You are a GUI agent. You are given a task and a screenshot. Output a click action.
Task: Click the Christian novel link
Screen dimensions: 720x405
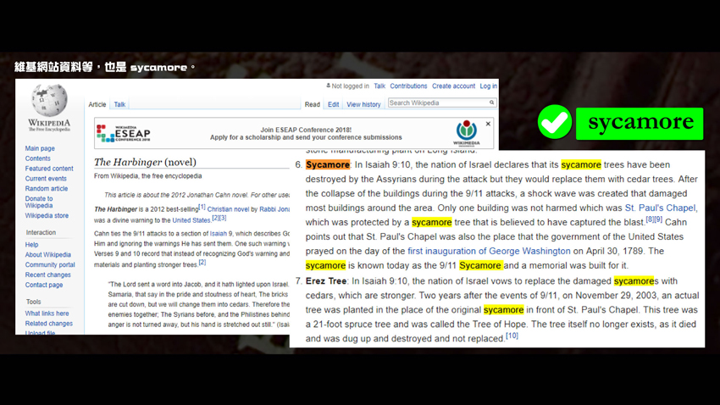228,209
